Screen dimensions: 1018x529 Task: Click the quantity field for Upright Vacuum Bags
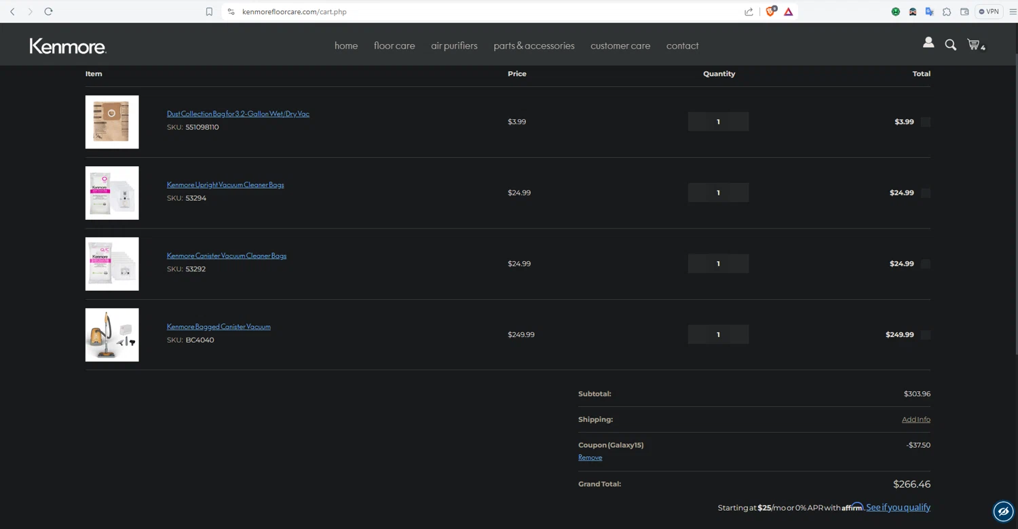coord(718,193)
